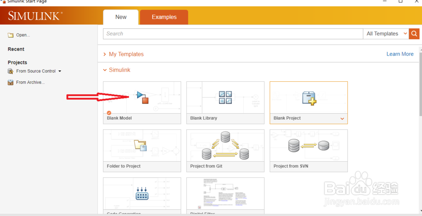Screen dimensions: 422x216
Task: Switch to the New tab
Action: point(121,17)
